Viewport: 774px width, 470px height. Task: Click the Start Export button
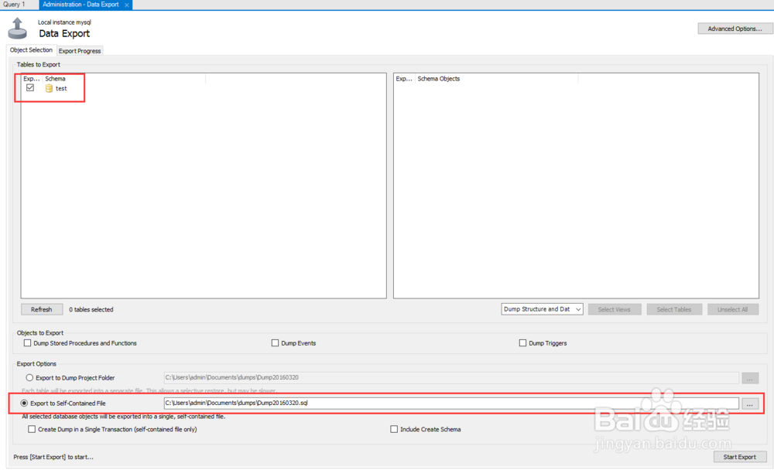tap(739, 457)
